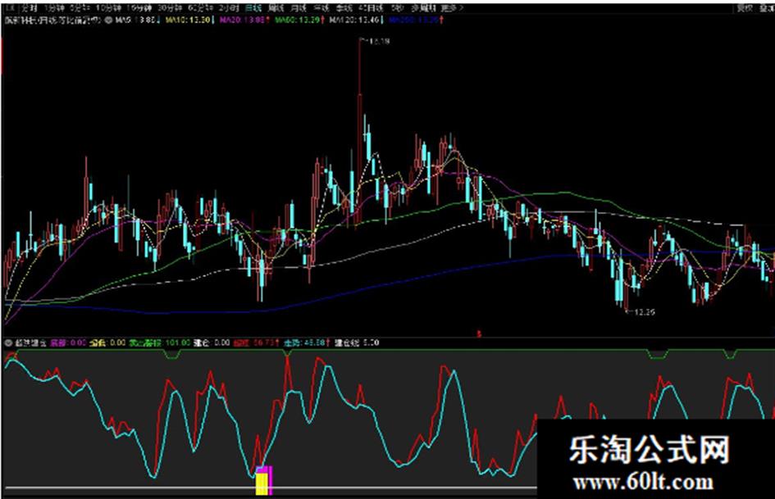Open indicator settings icon in lower panel header
This screenshot has width=775, height=499.
click(8, 342)
